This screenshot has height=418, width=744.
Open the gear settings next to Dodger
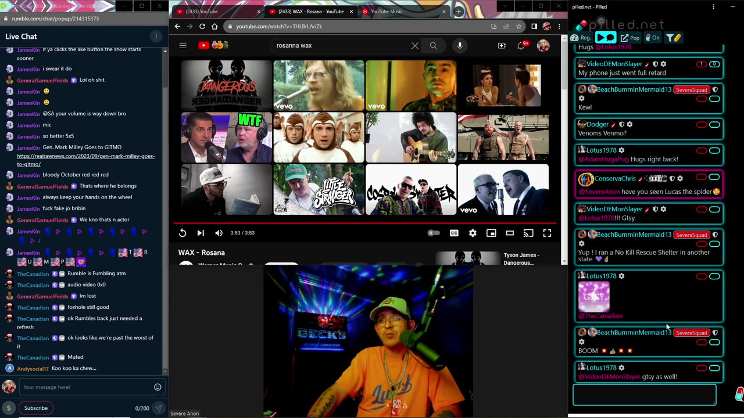[629, 124]
